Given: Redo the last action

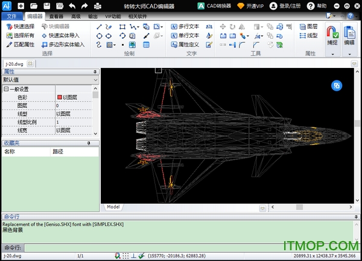Looking at the screenshot, I should [84, 6].
